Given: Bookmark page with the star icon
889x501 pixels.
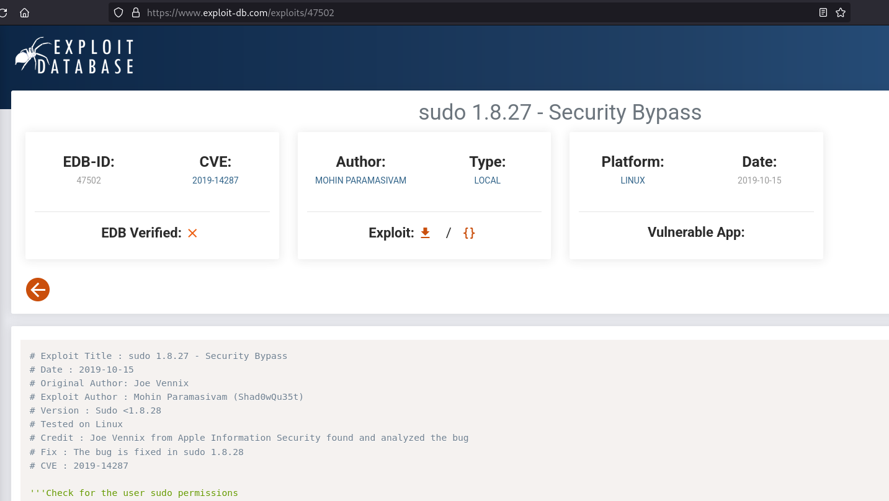Looking at the screenshot, I should tap(841, 12).
